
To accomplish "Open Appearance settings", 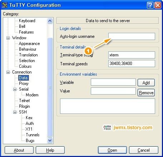I will (x=29, y=44).
